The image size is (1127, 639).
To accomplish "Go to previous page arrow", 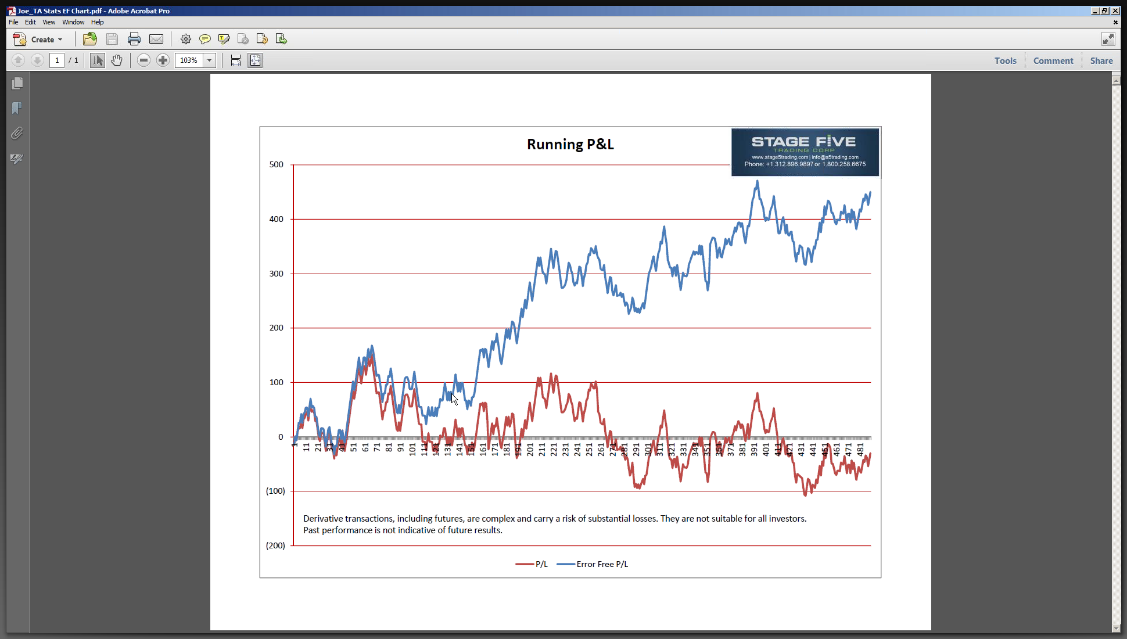I will 18,60.
